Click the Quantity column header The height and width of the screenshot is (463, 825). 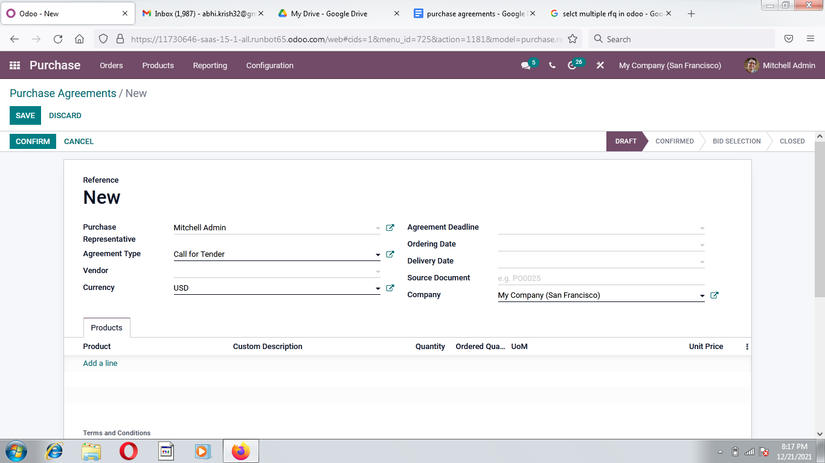[430, 347]
